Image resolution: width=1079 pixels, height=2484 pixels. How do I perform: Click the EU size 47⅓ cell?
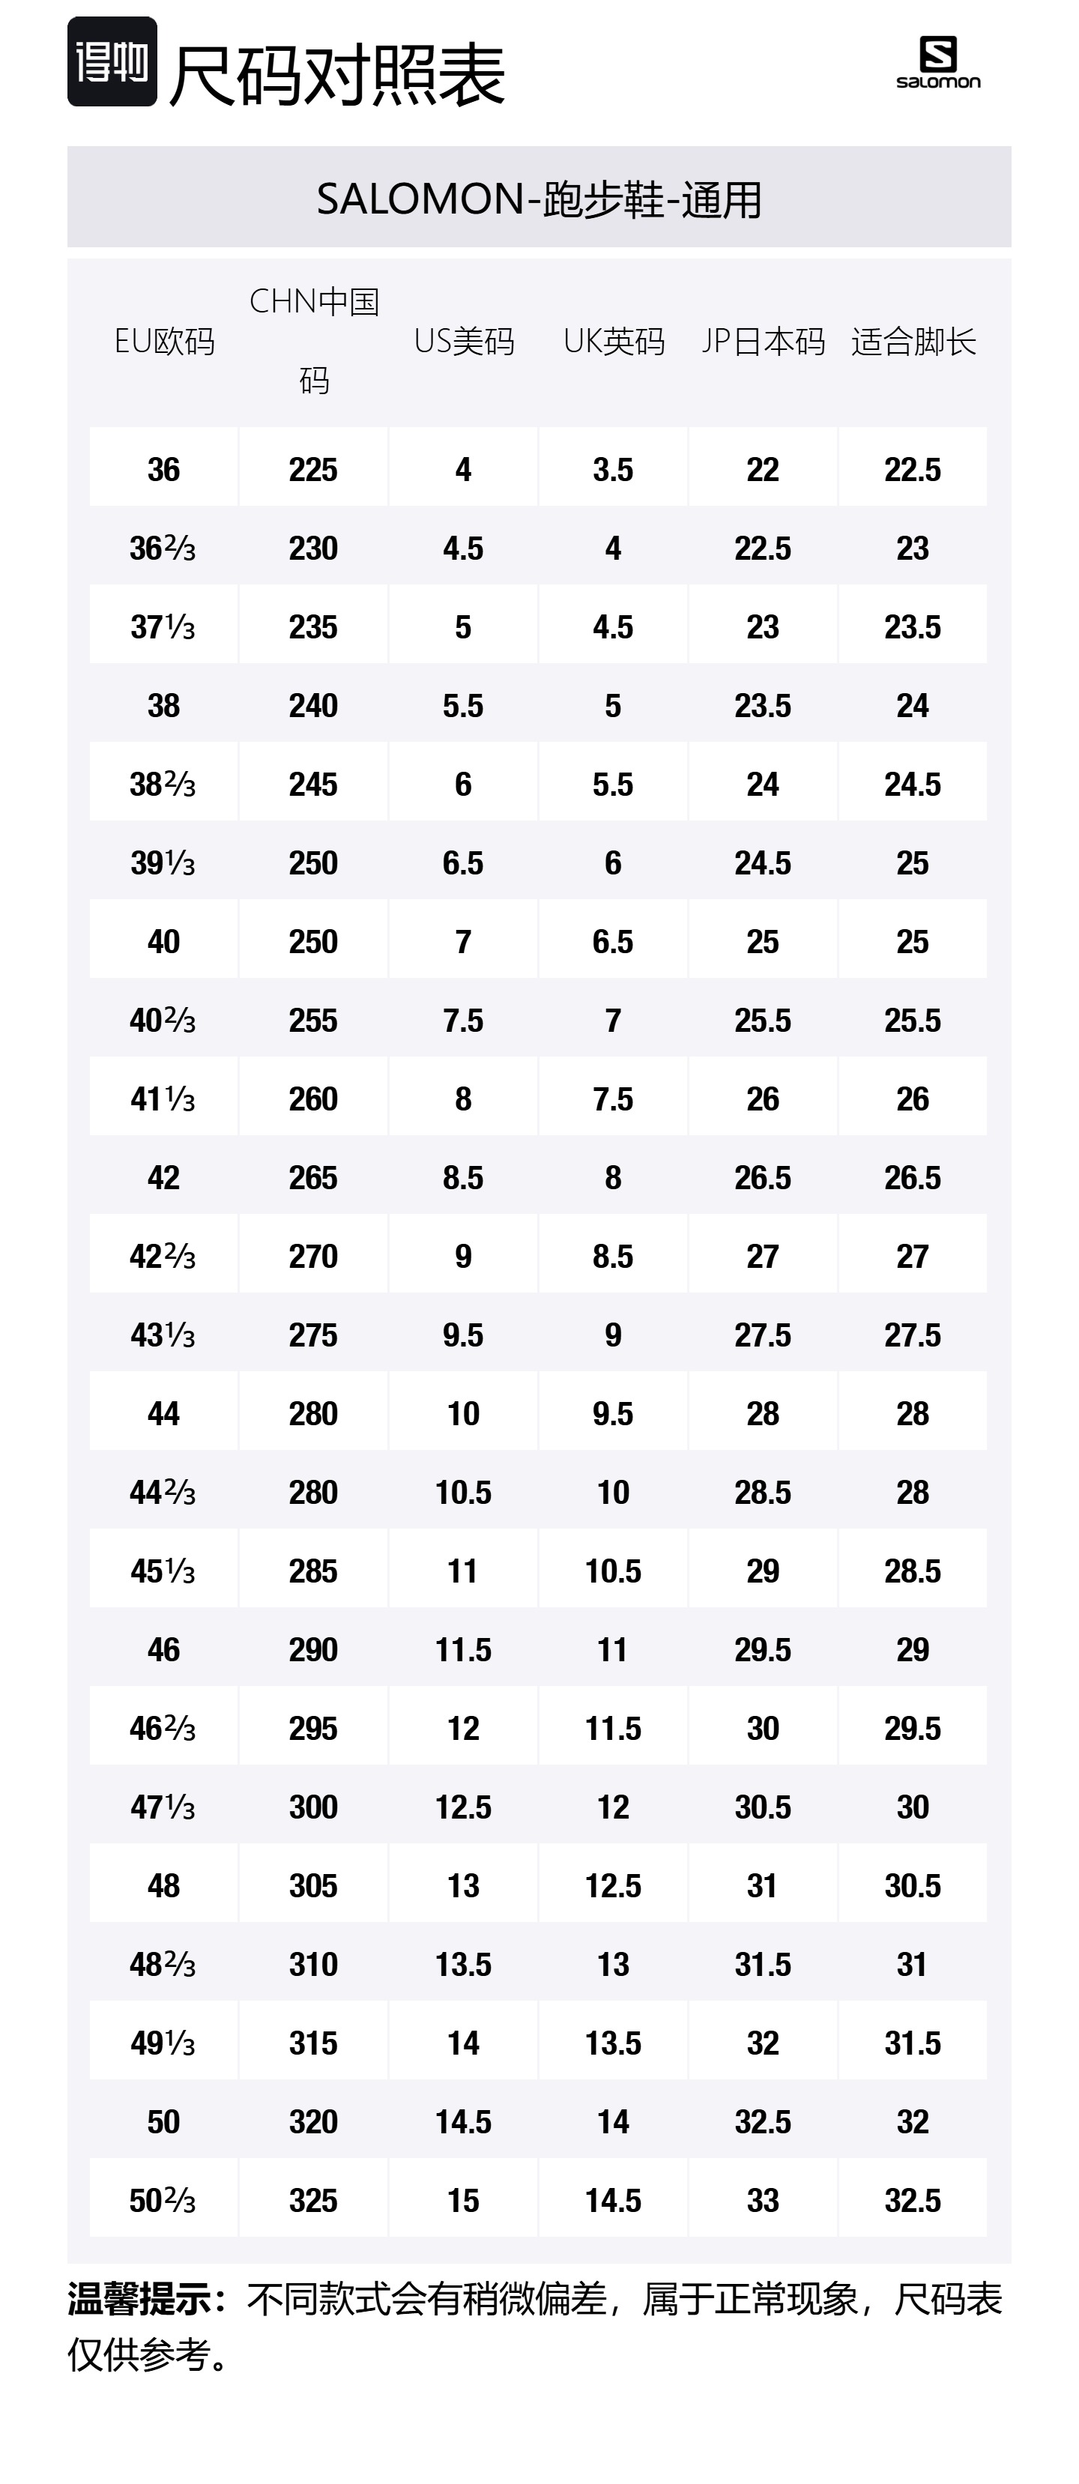pyautogui.click(x=163, y=1807)
